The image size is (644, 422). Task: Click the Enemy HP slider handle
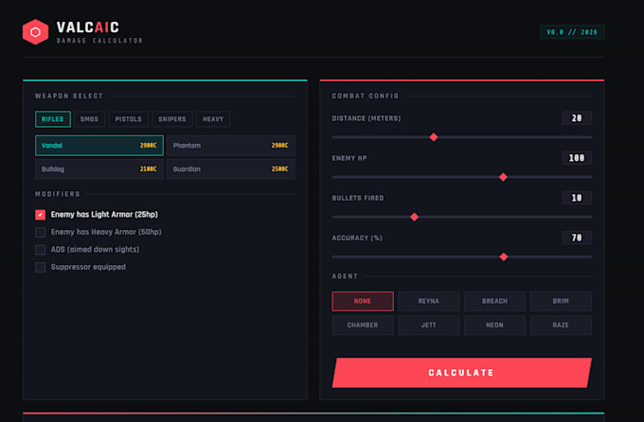pyautogui.click(x=503, y=177)
